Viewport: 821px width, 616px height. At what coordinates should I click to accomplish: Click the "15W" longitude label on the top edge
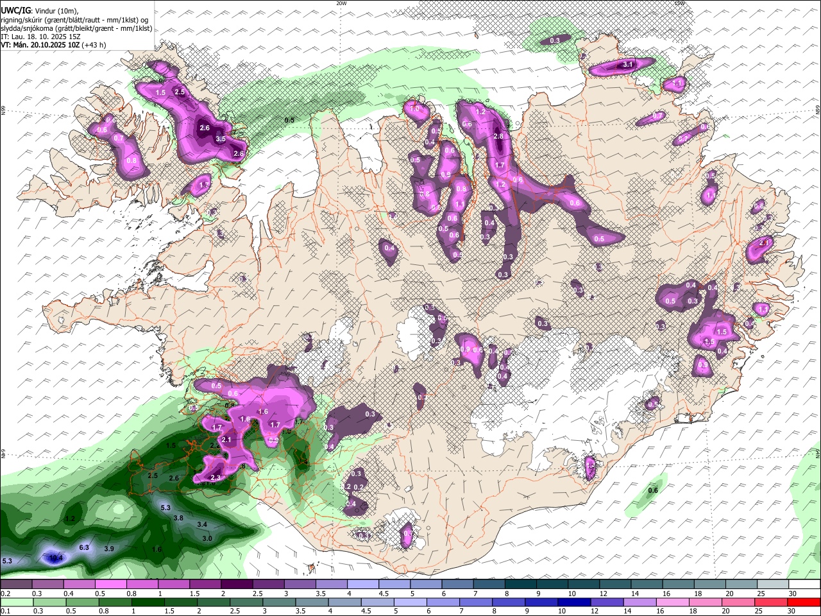[x=679, y=3]
